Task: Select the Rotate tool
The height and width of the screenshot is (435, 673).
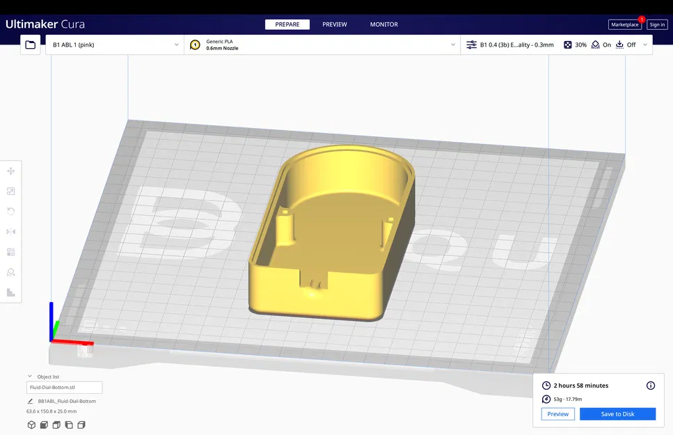Action: [11, 212]
